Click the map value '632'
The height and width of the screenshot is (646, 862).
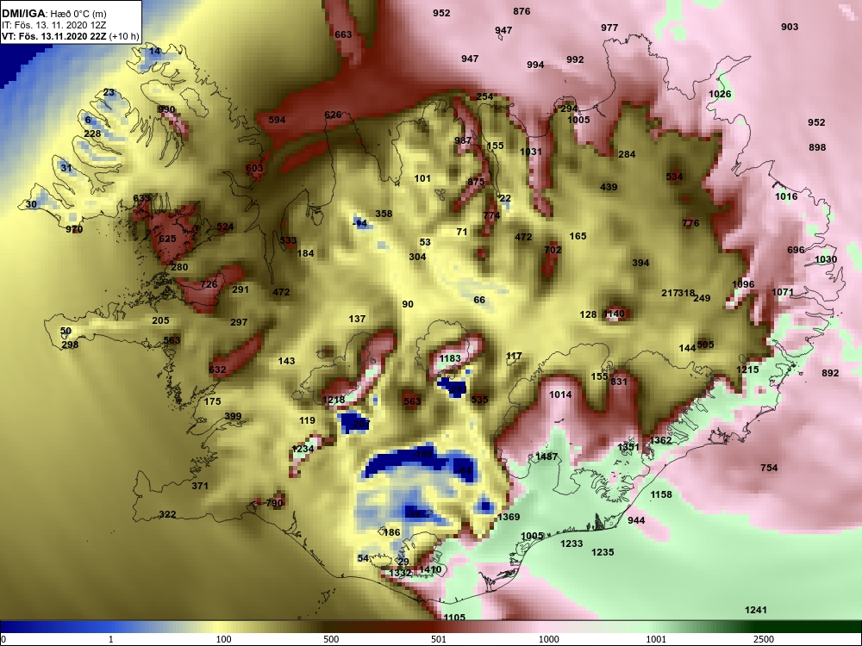[x=217, y=370]
